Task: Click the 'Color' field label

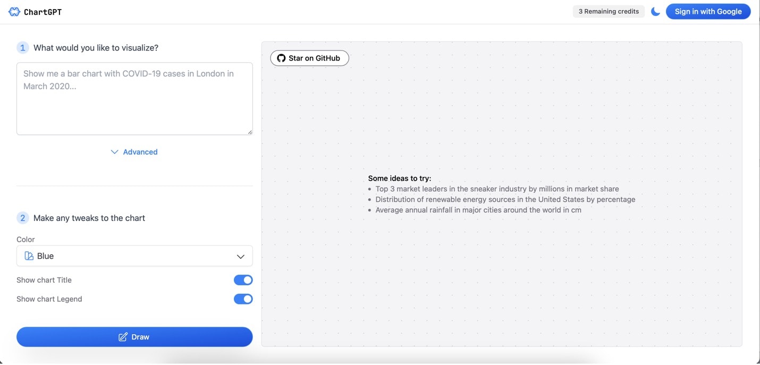Action: (x=26, y=240)
